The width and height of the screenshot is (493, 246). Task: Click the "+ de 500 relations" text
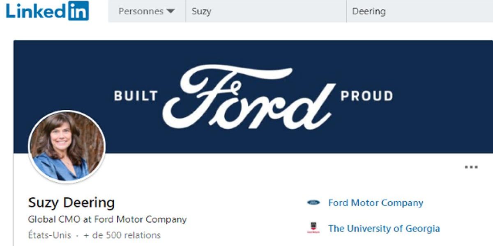122,235
